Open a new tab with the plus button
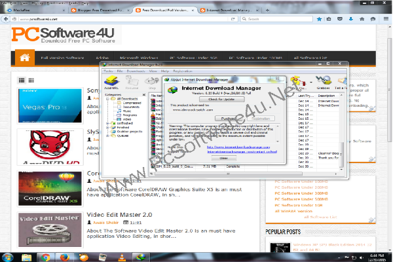The image size is (393, 262). pyautogui.click(x=267, y=10)
